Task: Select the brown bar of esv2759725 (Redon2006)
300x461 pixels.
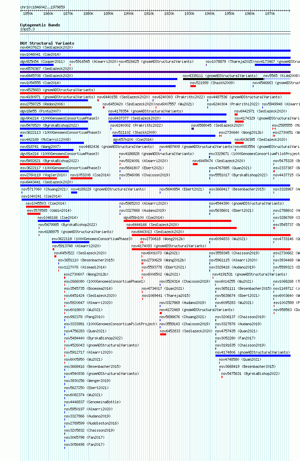Action: pos(56,107)
